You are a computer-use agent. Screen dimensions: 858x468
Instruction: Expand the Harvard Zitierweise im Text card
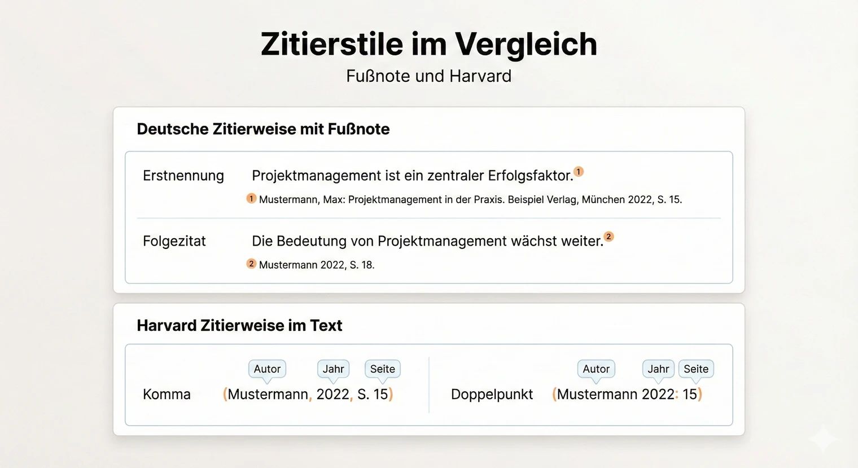239,325
